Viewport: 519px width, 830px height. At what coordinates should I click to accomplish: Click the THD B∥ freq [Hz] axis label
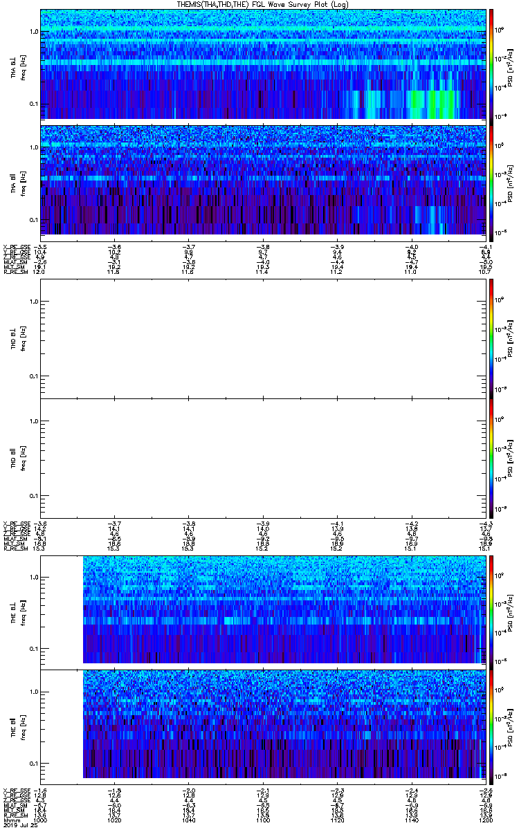point(22,458)
